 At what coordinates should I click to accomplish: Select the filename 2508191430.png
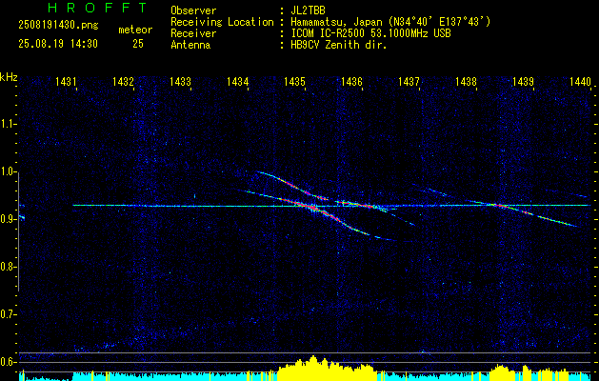[58, 26]
